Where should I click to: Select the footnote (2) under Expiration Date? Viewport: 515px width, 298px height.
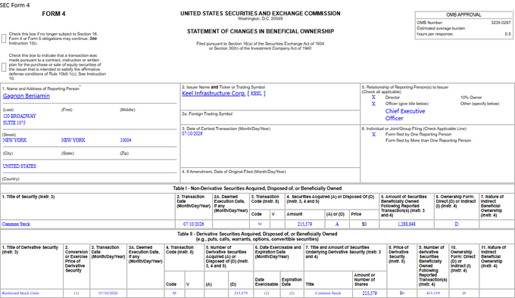292,293
